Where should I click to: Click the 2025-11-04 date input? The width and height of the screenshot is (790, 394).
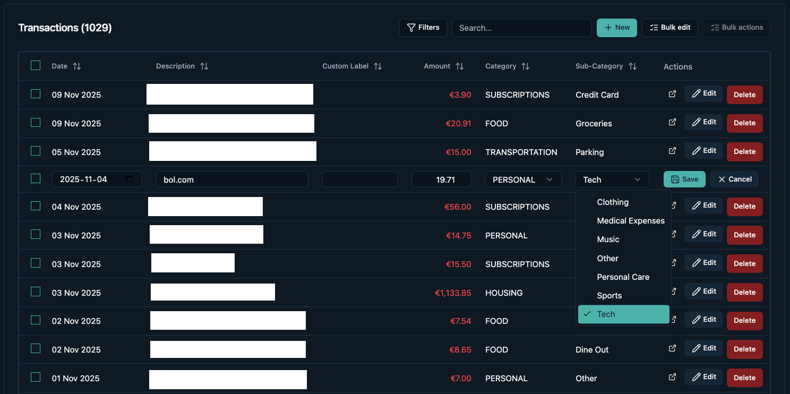point(97,179)
